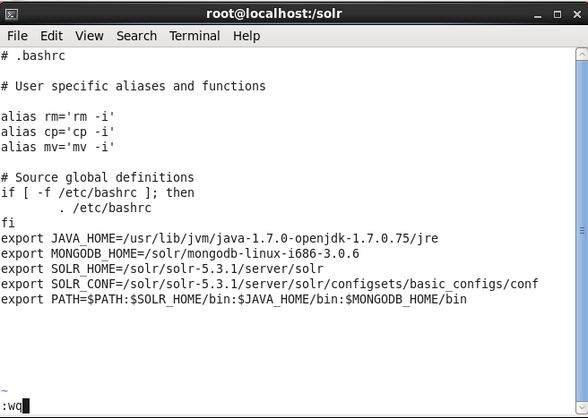Click the export PATH line
Screen dimensions: 588x418
tap(234, 299)
